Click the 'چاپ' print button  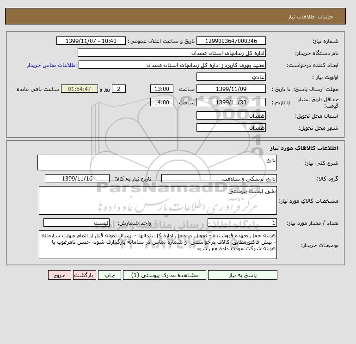coord(110,275)
